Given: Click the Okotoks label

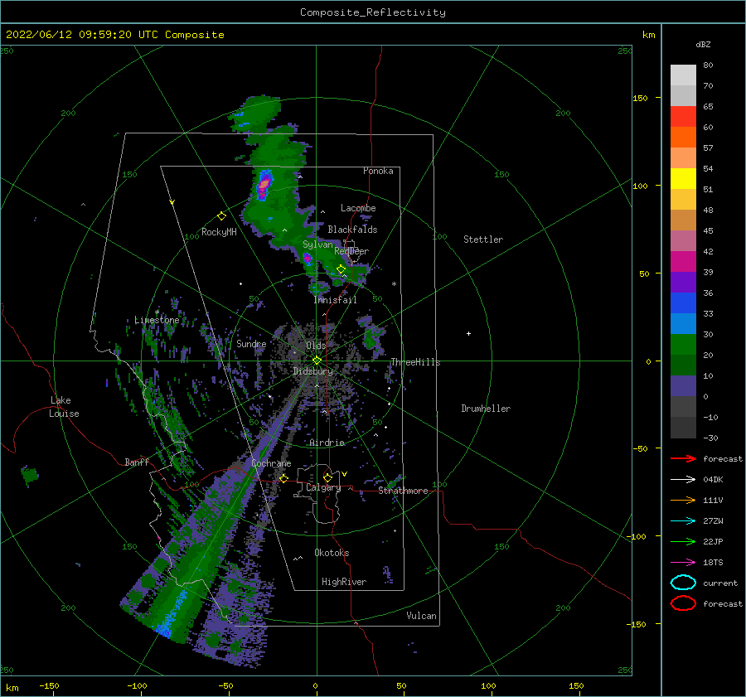Looking at the screenshot, I should [332, 553].
